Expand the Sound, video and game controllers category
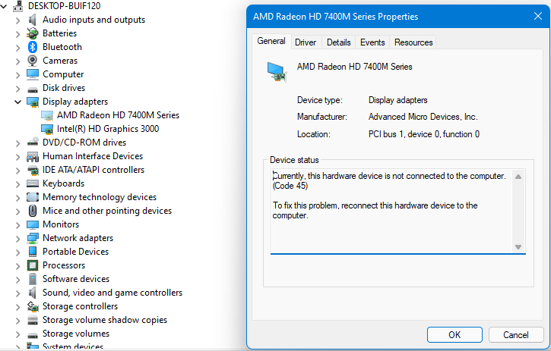 [x=18, y=293]
